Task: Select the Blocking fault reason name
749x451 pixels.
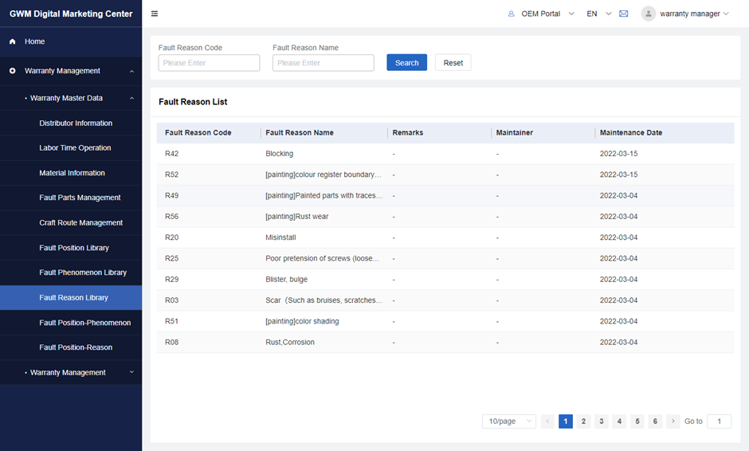Action: [280, 154]
